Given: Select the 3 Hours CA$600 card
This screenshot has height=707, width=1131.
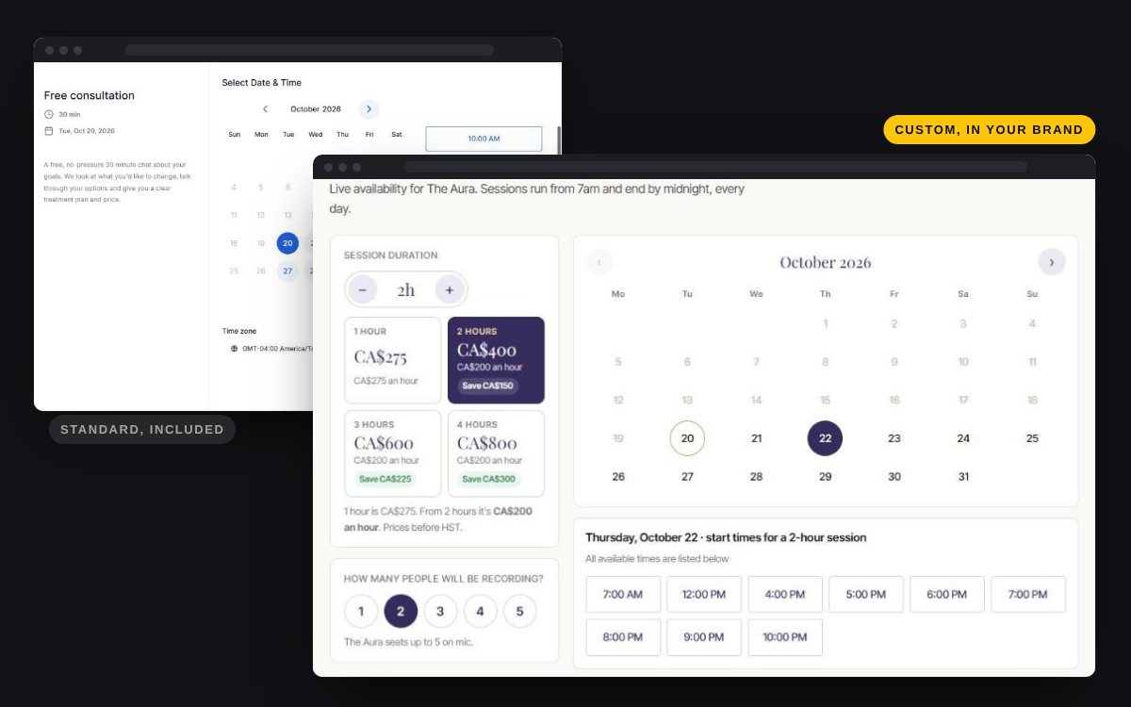Looking at the screenshot, I should point(393,453).
